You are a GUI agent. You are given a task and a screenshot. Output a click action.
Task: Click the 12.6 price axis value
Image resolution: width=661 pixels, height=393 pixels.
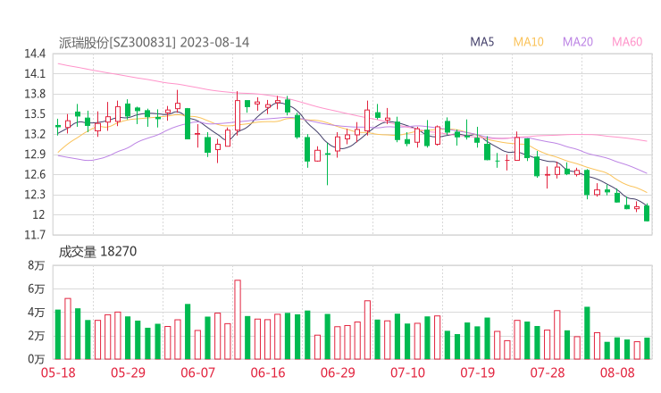[35, 174]
